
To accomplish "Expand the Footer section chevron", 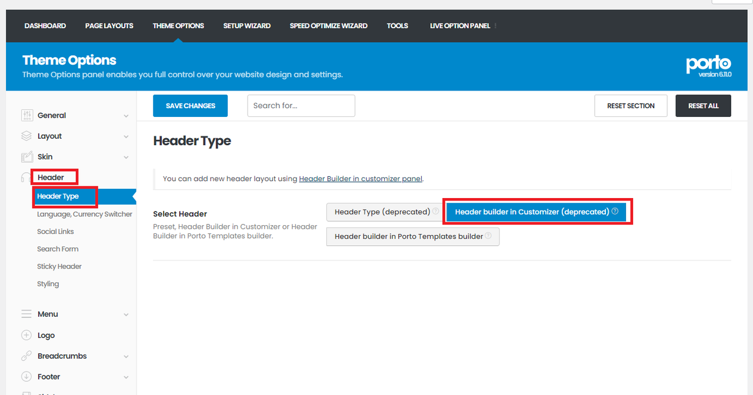I will (126, 377).
